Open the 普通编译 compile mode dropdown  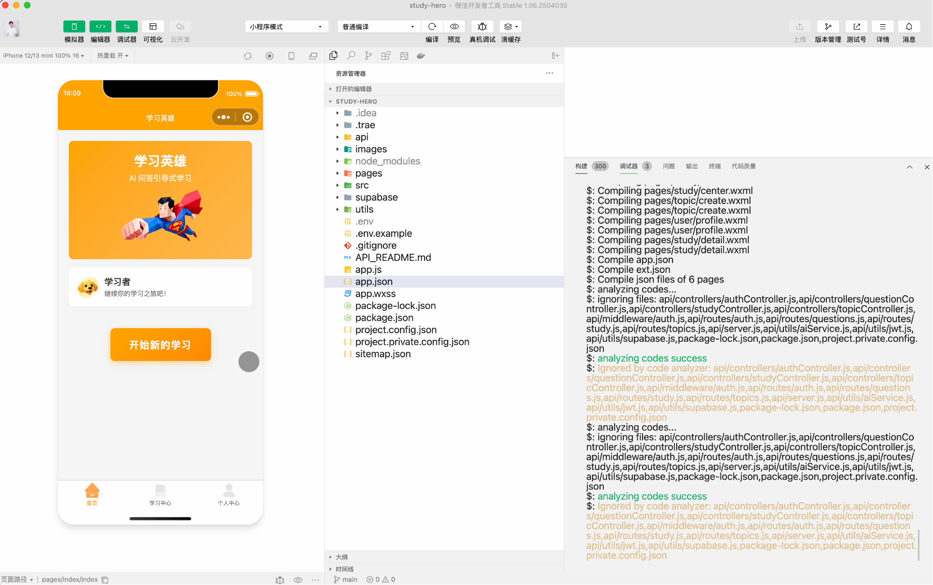[378, 27]
